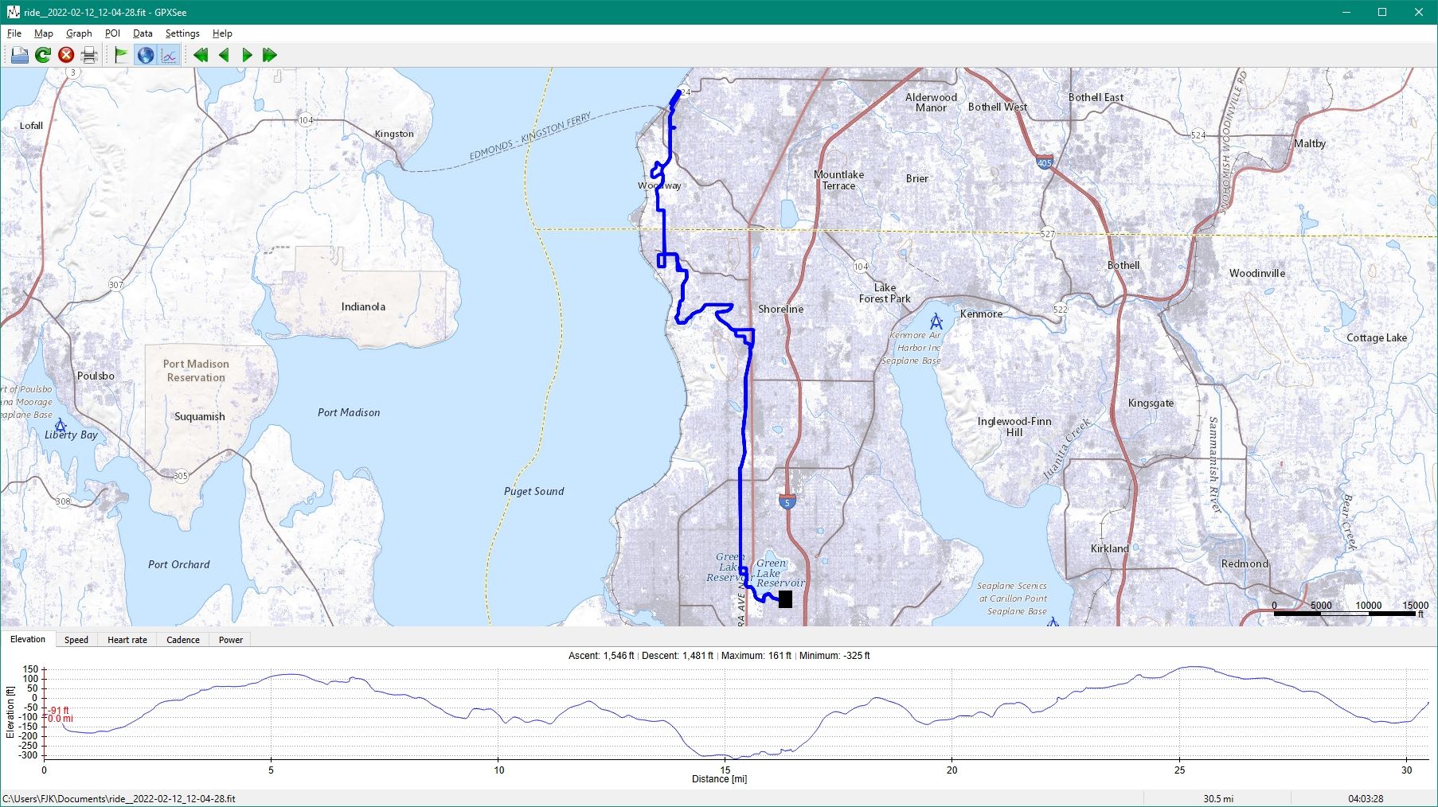Screen dimensions: 1438x807
Task: Toggle POI display with green flag icon
Action: (121, 55)
